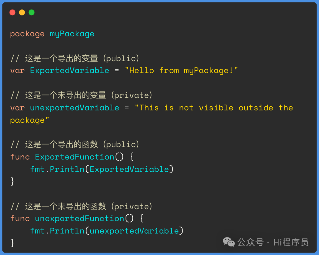The width and height of the screenshot is (319, 255).
Task: Click the '公众号' watermark label
Action: tap(250, 242)
